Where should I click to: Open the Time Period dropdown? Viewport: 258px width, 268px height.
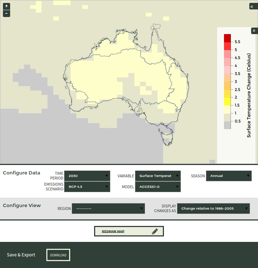87,176
